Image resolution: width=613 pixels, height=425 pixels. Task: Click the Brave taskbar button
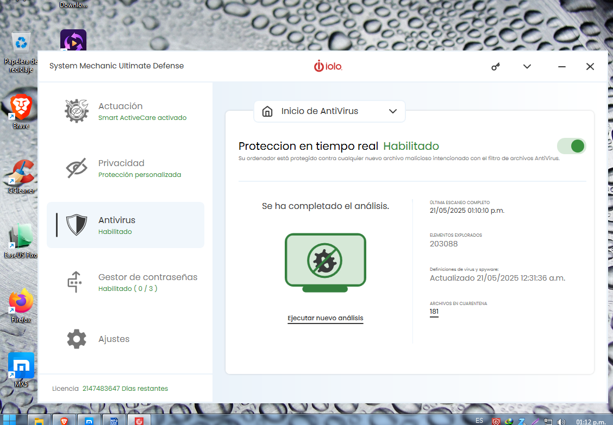pos(64,421)
